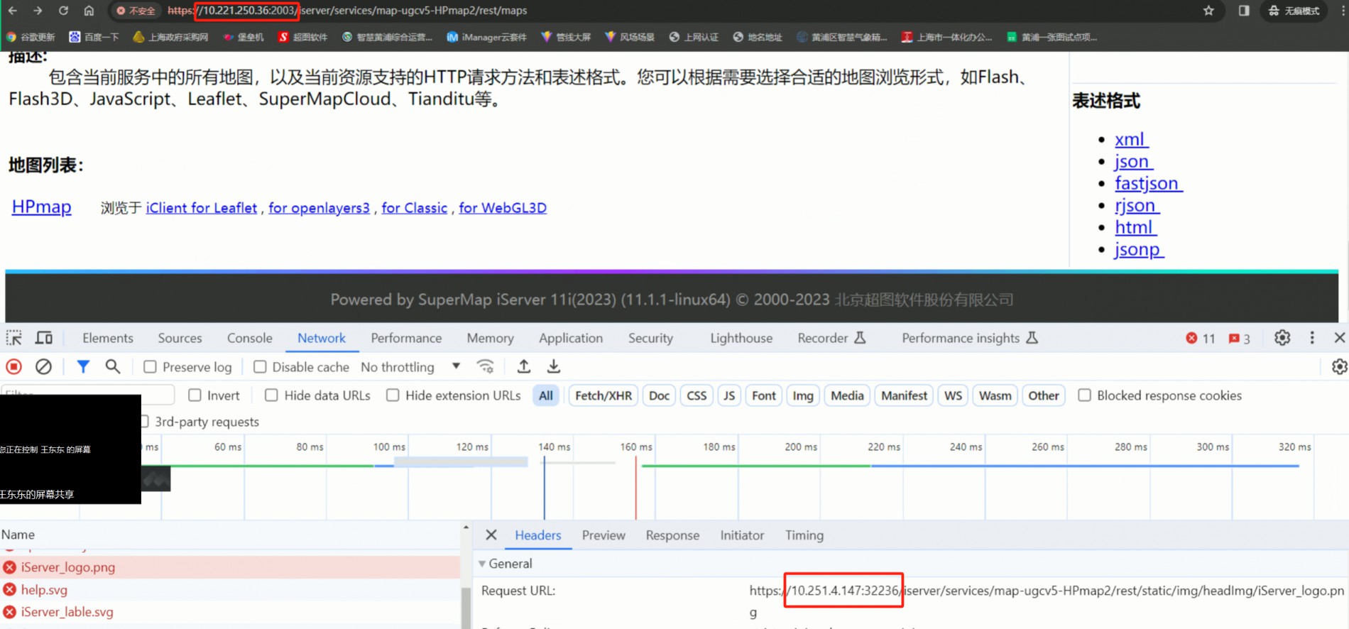Filter requests by Img type
Image resolution: width=1349 pixels, height=629 pixels.
pyautogui.click(x=803, y=395)
